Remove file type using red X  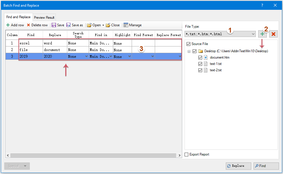click(x=273, y=34)
